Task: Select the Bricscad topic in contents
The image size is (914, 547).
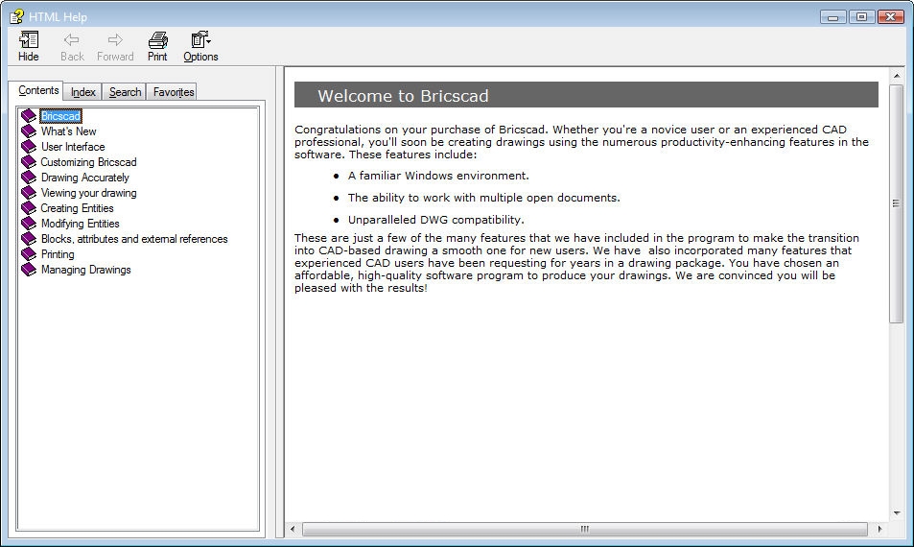Action: (x=60, y=116)
